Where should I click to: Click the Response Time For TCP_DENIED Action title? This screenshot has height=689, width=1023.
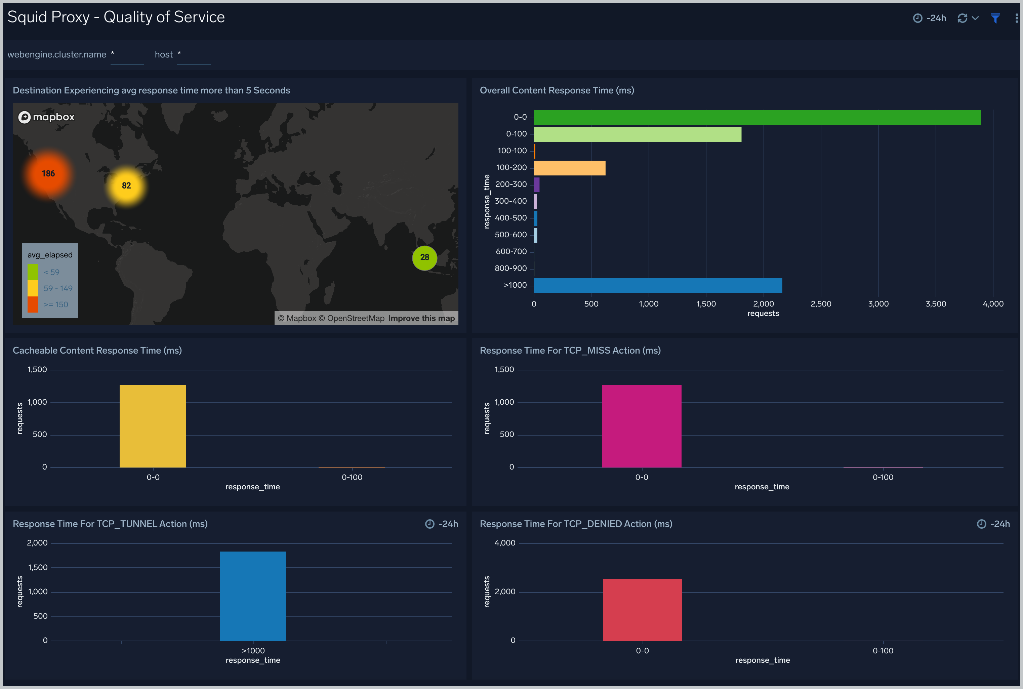tap(576, 524)
